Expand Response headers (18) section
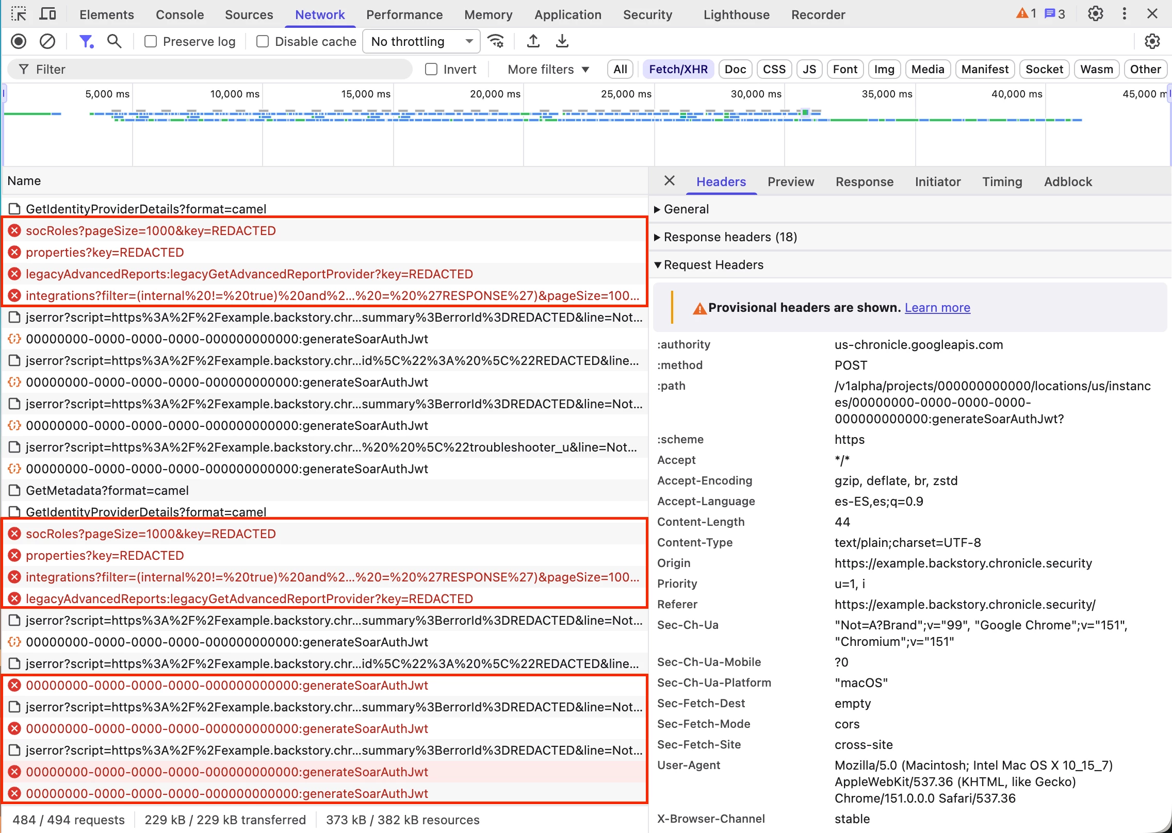This screenshot has width=1172, height=833. pyautogui.click(x=726, y=237)
